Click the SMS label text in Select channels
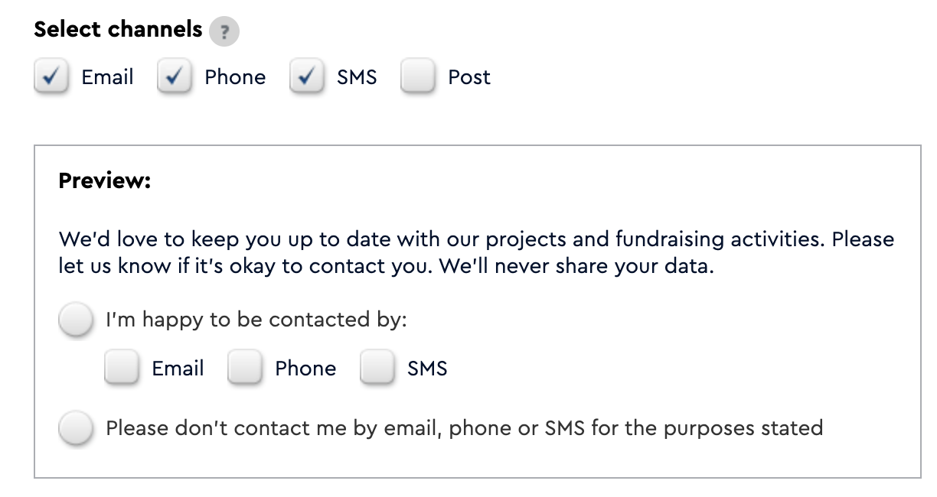 [357, 77]
